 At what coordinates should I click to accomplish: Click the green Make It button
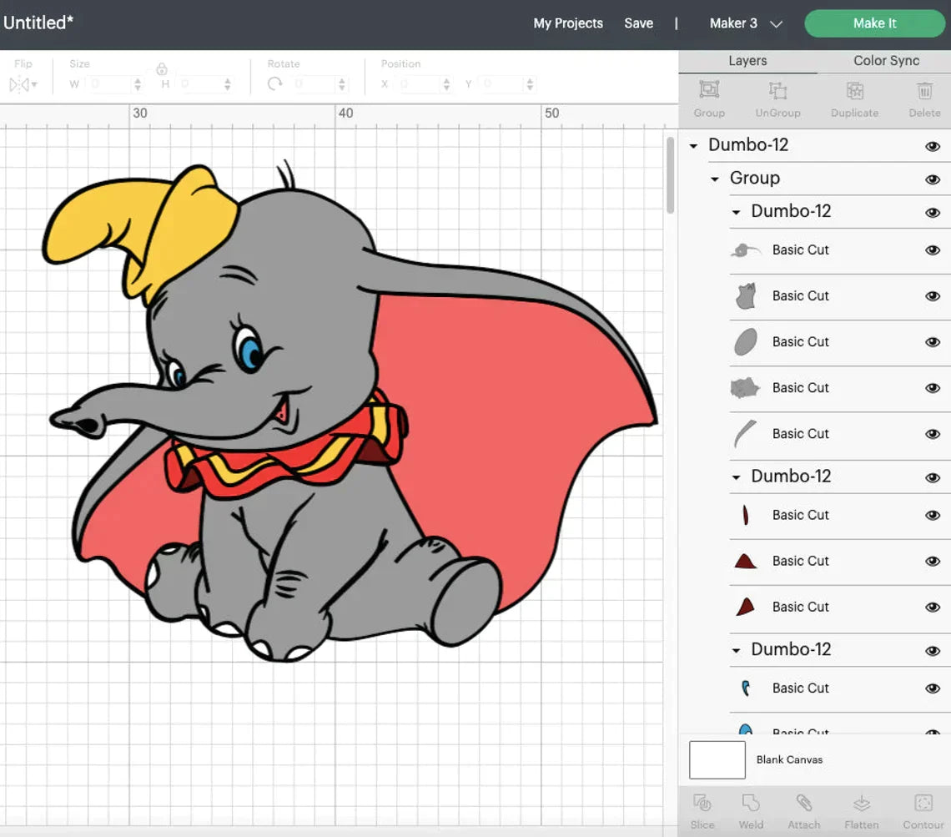coord(874,23)
